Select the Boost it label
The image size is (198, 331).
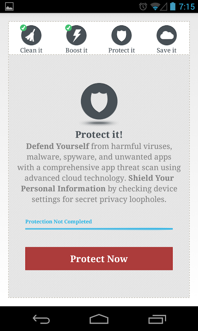tap(76, 50)
